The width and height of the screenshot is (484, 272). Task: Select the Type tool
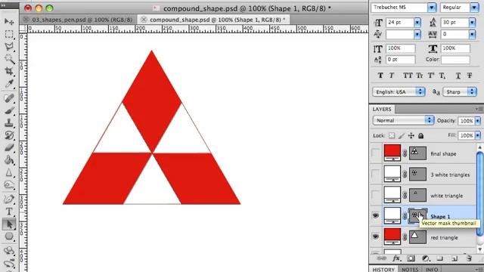pyautogui.click(x=9, y=212)
